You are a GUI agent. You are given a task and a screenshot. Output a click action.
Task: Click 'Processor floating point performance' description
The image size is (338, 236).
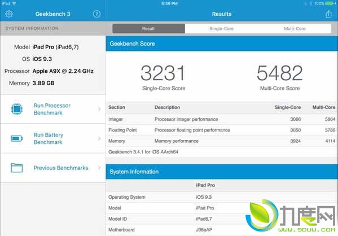192,130
